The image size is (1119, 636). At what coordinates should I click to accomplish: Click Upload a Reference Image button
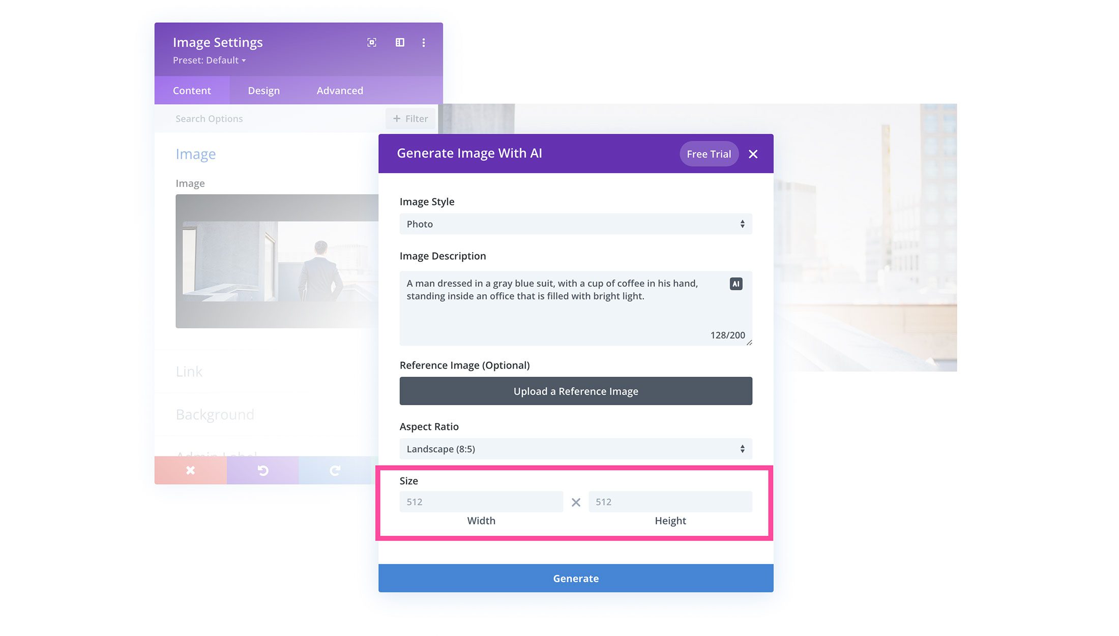point(576,391)
